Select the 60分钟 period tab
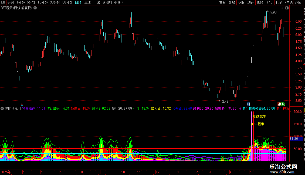Viewport: 305px width, 175px height. pyautogui.click(x=67, y=2)
